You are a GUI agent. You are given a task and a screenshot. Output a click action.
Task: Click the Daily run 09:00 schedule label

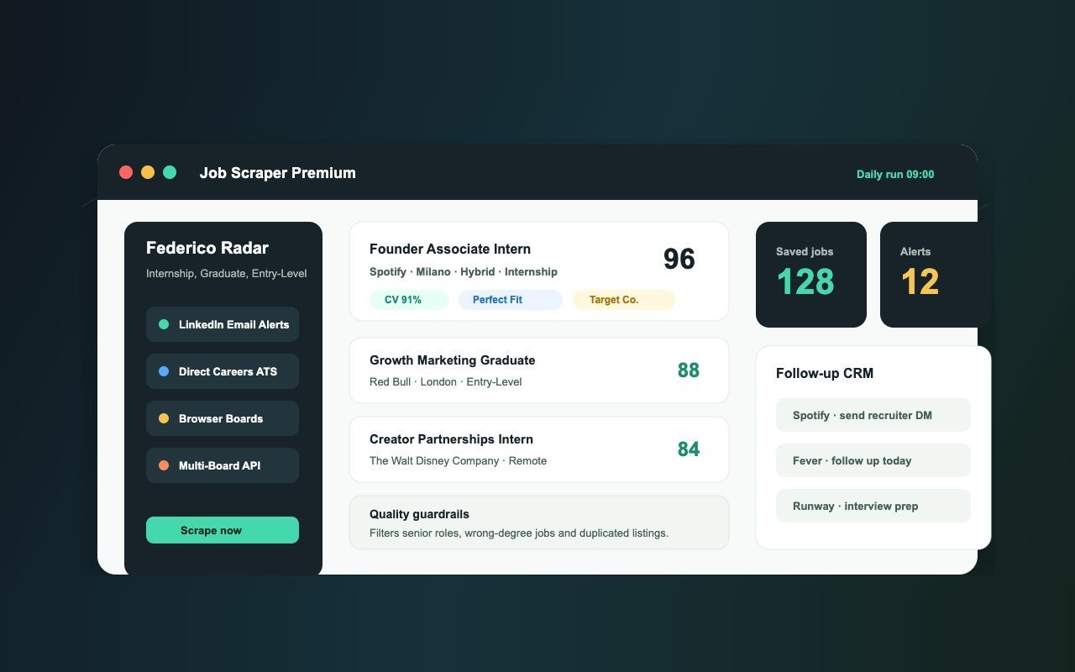click(895, 175)
